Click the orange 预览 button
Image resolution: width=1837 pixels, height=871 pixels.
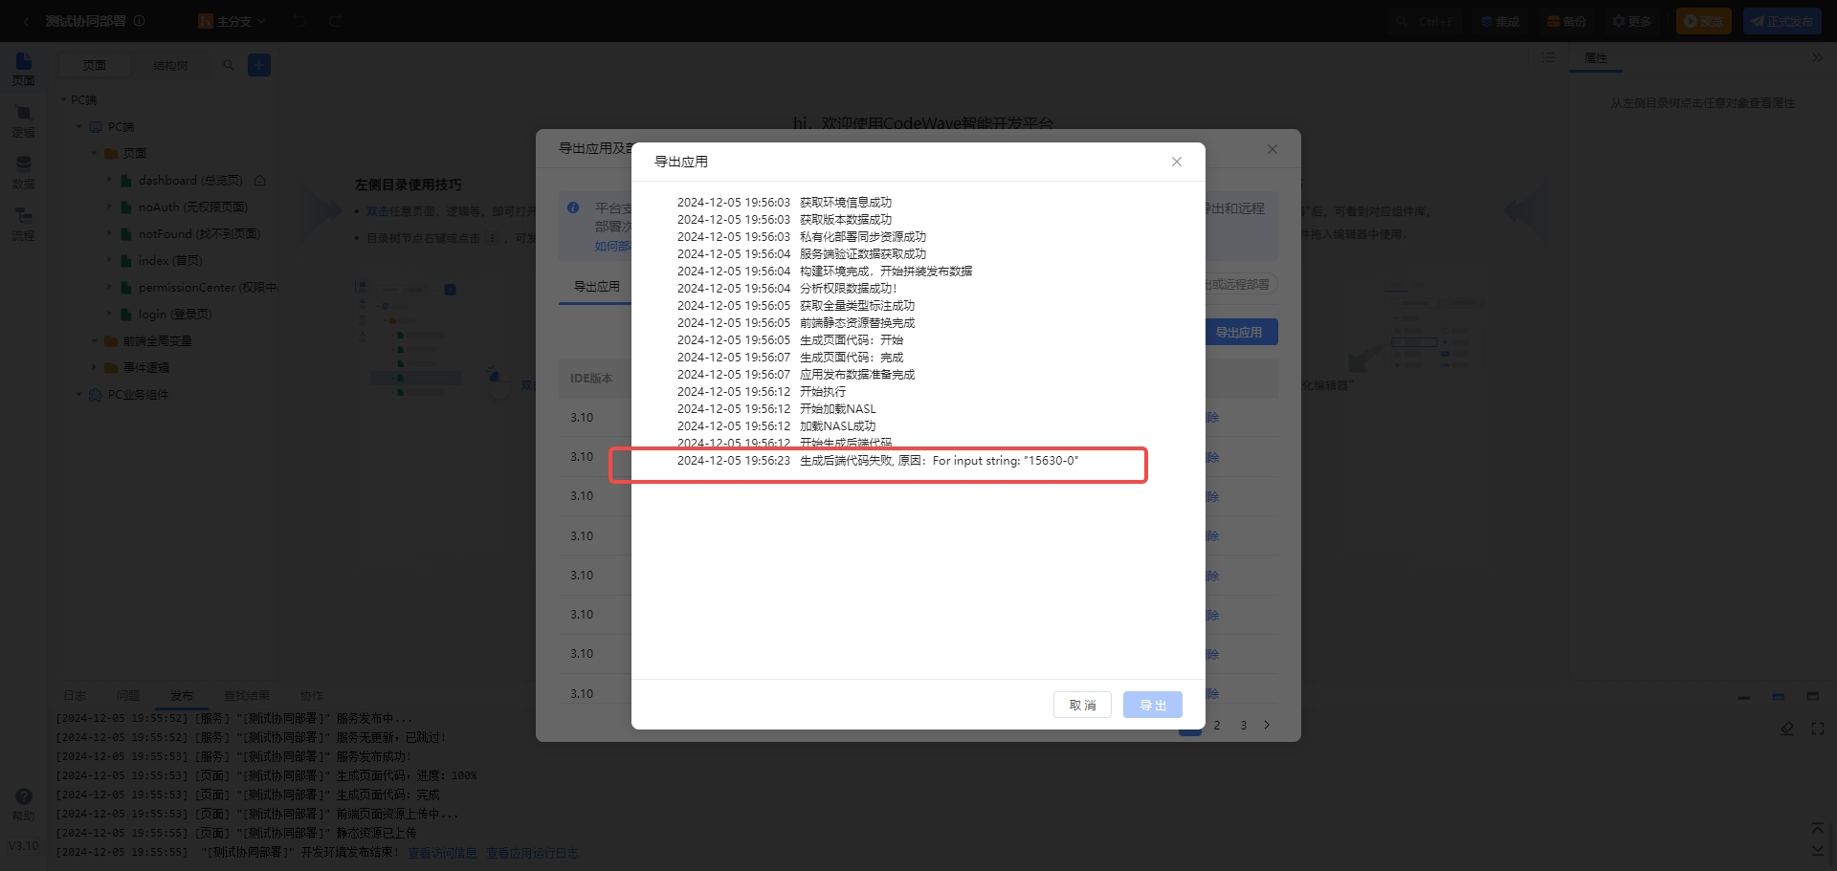coord(1703,21)
